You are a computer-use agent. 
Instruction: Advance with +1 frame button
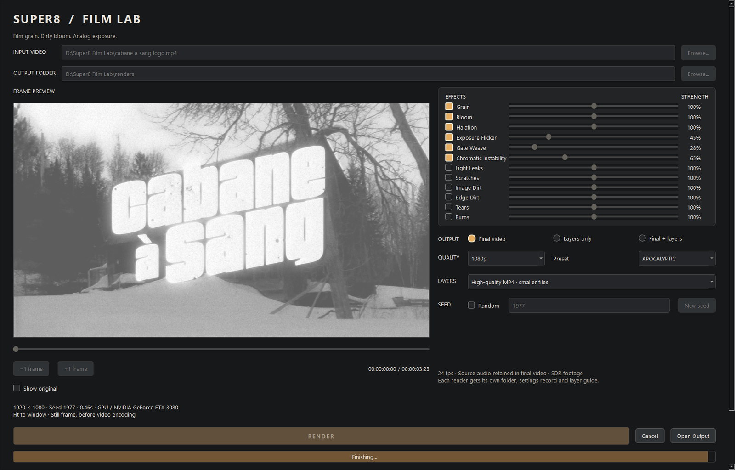(75, 368)
